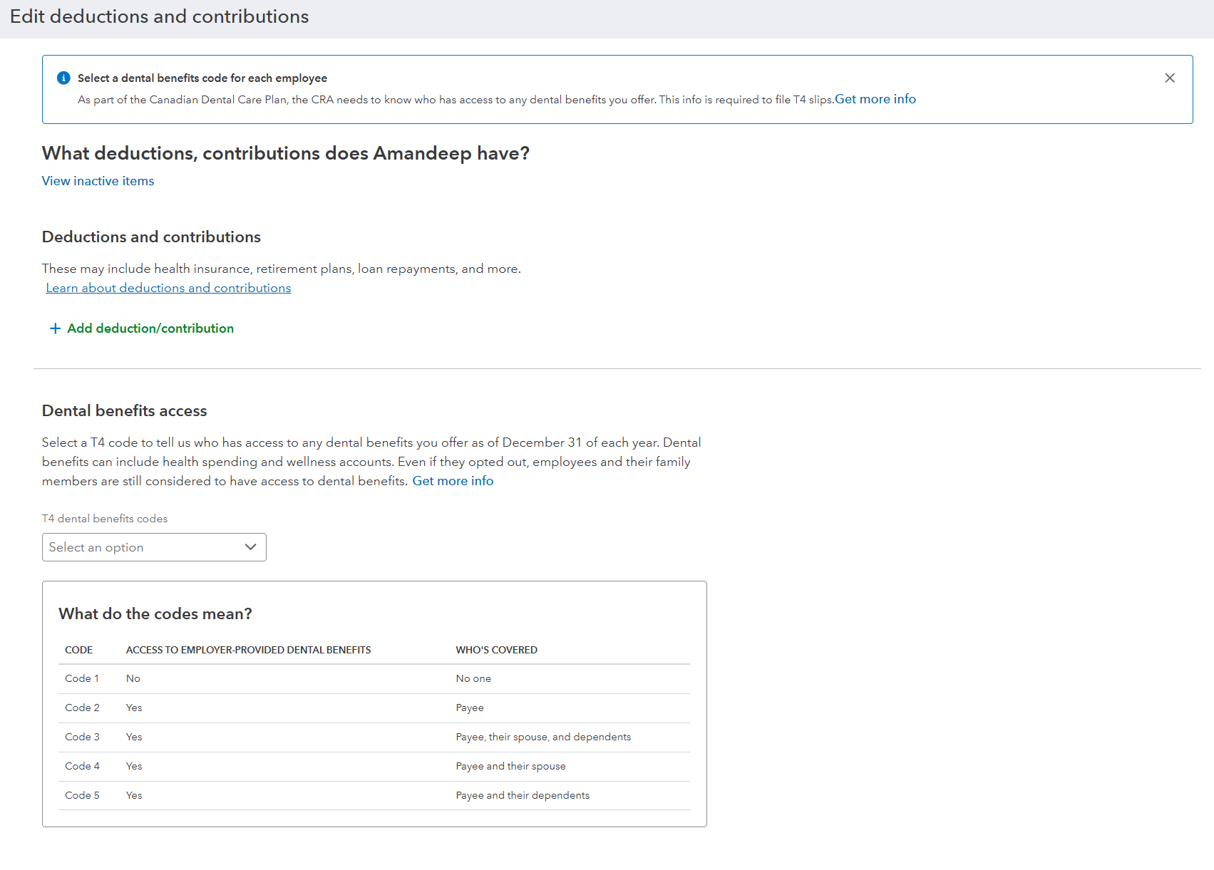Click the plus icon beside Add deduction/contribution
Screen dimensions: 1214x870
[x=55, y=328]
